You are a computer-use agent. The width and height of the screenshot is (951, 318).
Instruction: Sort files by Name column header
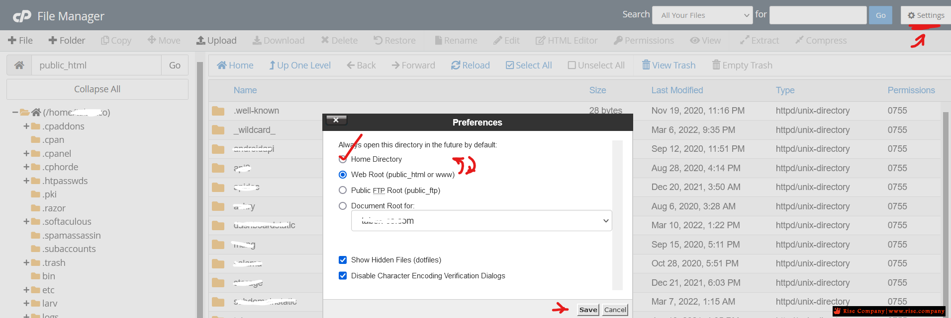245,90
